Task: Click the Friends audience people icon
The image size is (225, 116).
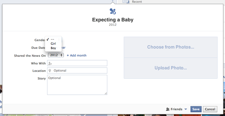Action: tap(167, 109)
